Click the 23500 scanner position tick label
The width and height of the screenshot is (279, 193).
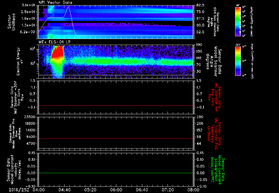point(30,117)
